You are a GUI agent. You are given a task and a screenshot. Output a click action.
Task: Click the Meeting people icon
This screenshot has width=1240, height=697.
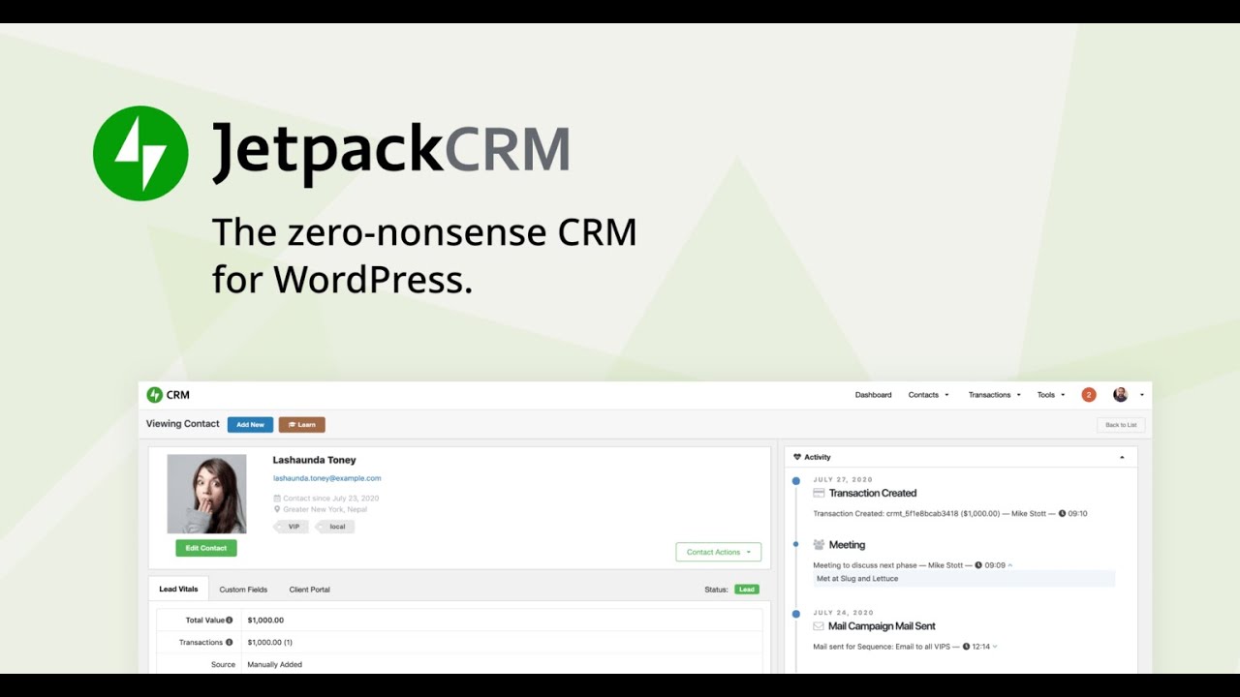coord(819,545)
